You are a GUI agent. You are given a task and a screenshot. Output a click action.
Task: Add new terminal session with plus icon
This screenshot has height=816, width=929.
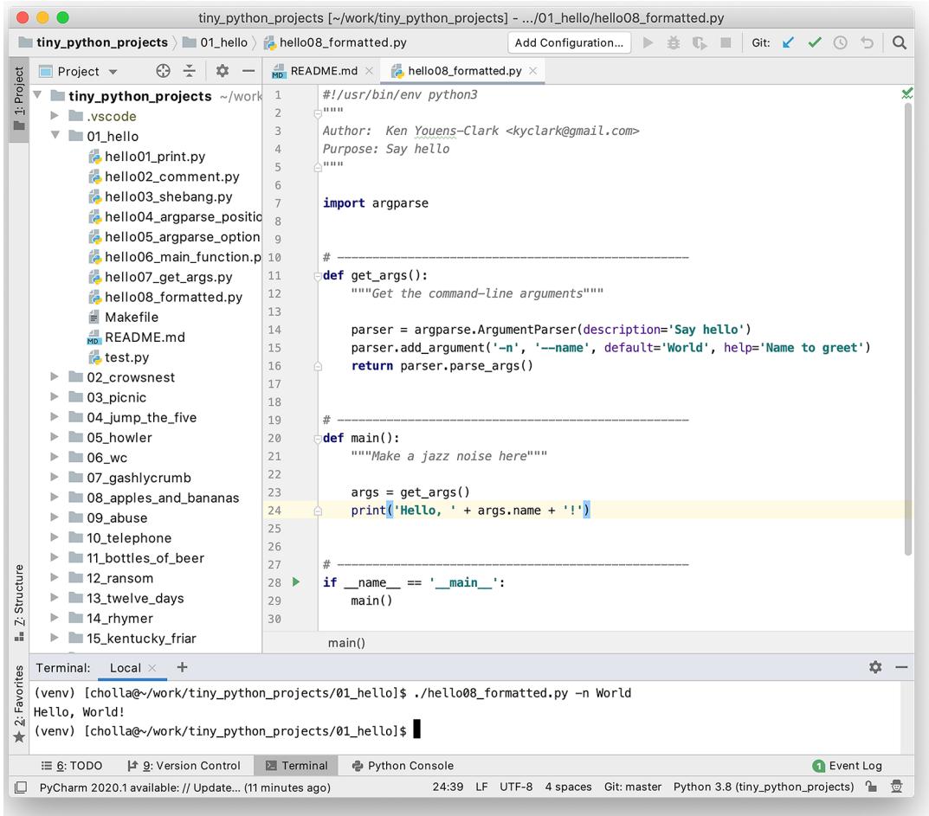[x=182, y=667]
